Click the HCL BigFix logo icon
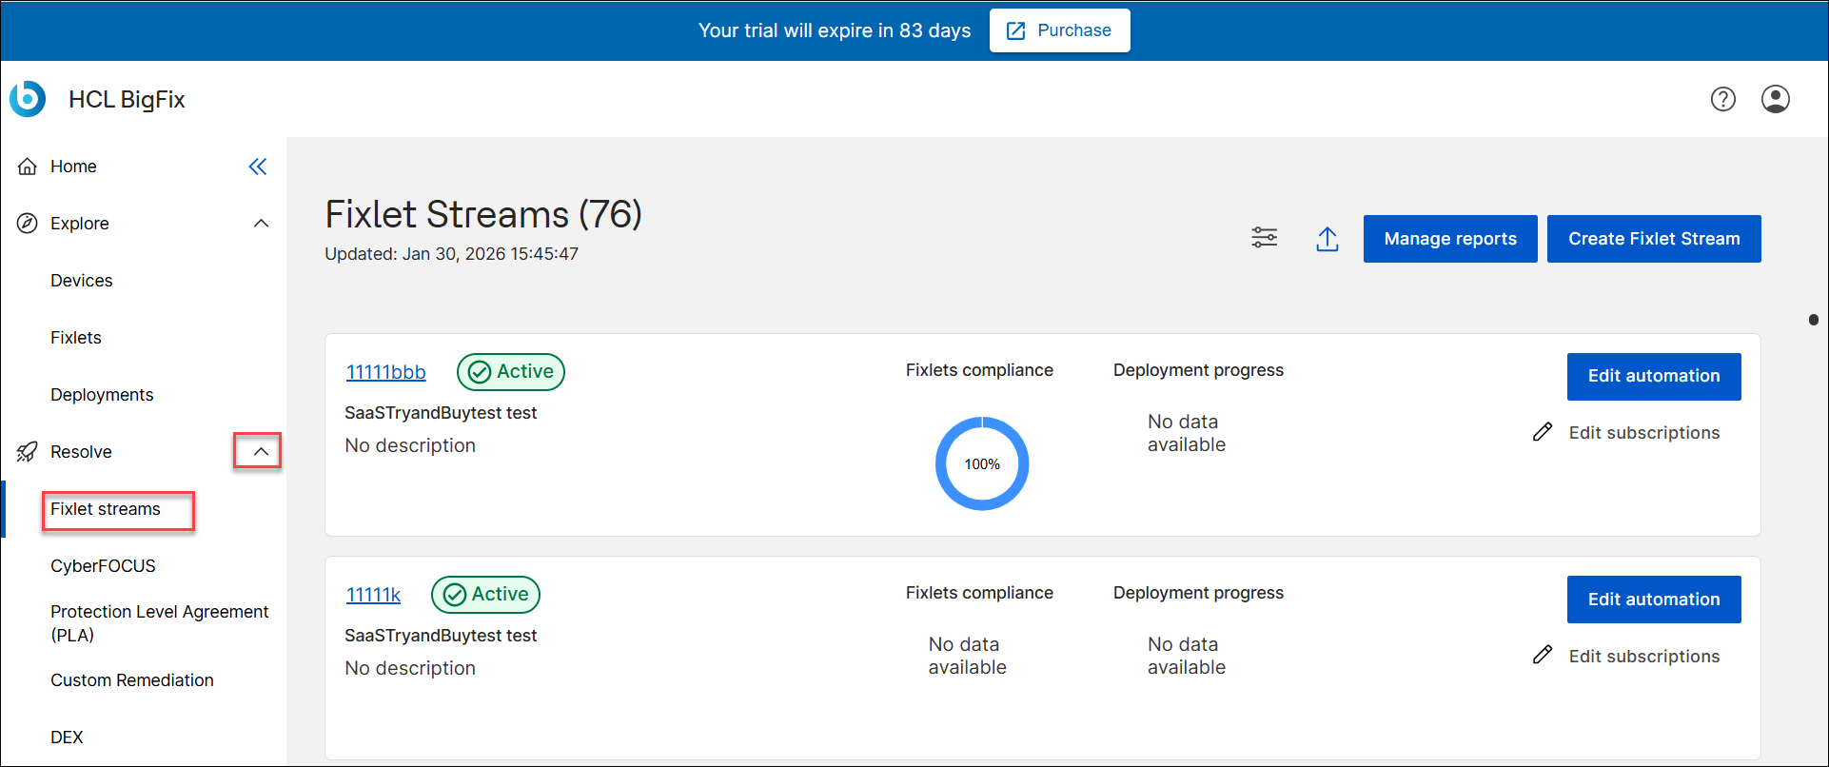 click(x=28, y=99)
